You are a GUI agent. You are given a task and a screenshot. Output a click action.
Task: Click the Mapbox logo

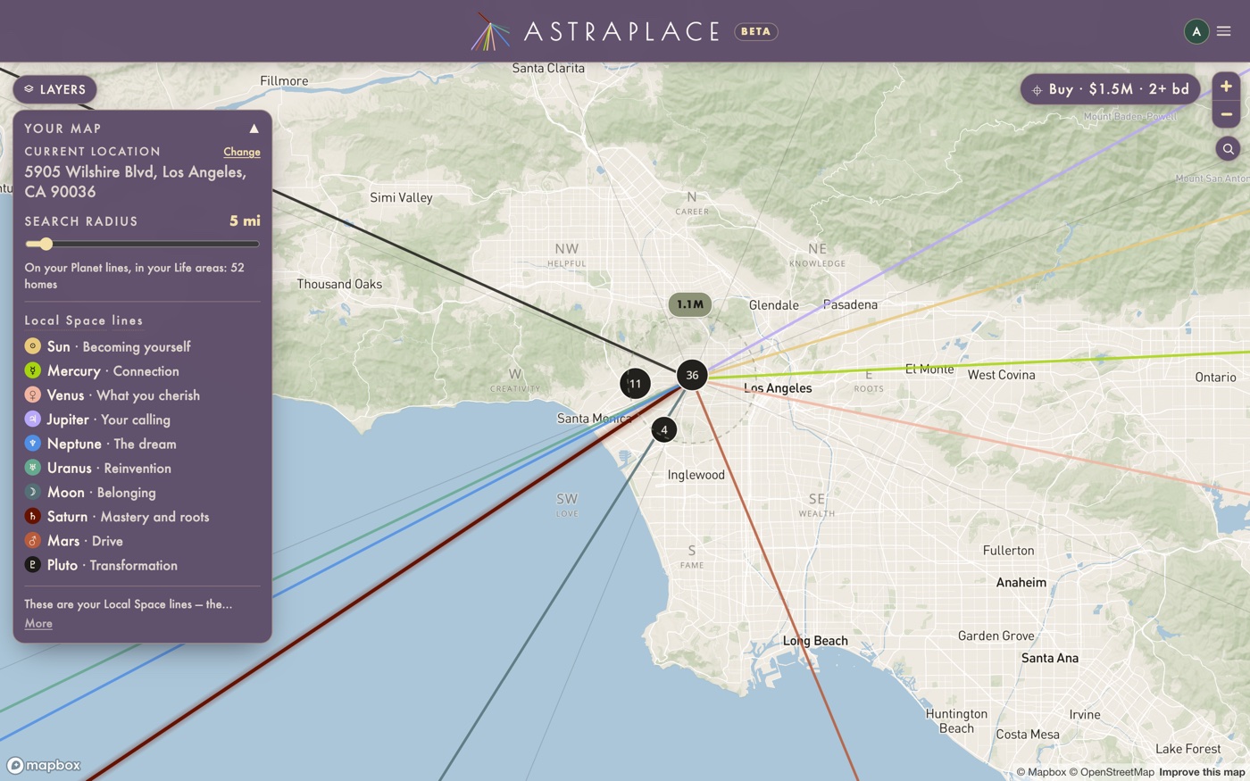tap(44, 765)
